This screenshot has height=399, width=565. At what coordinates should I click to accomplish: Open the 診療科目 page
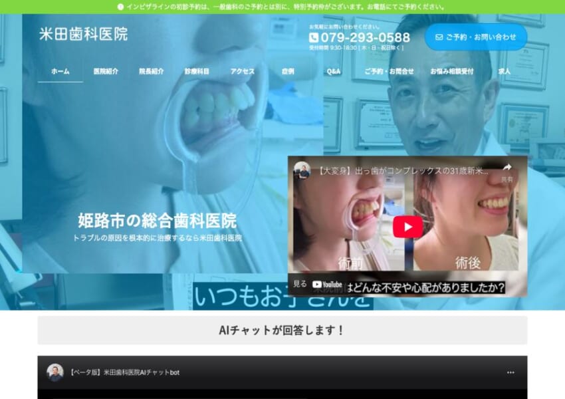coord(195,70)
